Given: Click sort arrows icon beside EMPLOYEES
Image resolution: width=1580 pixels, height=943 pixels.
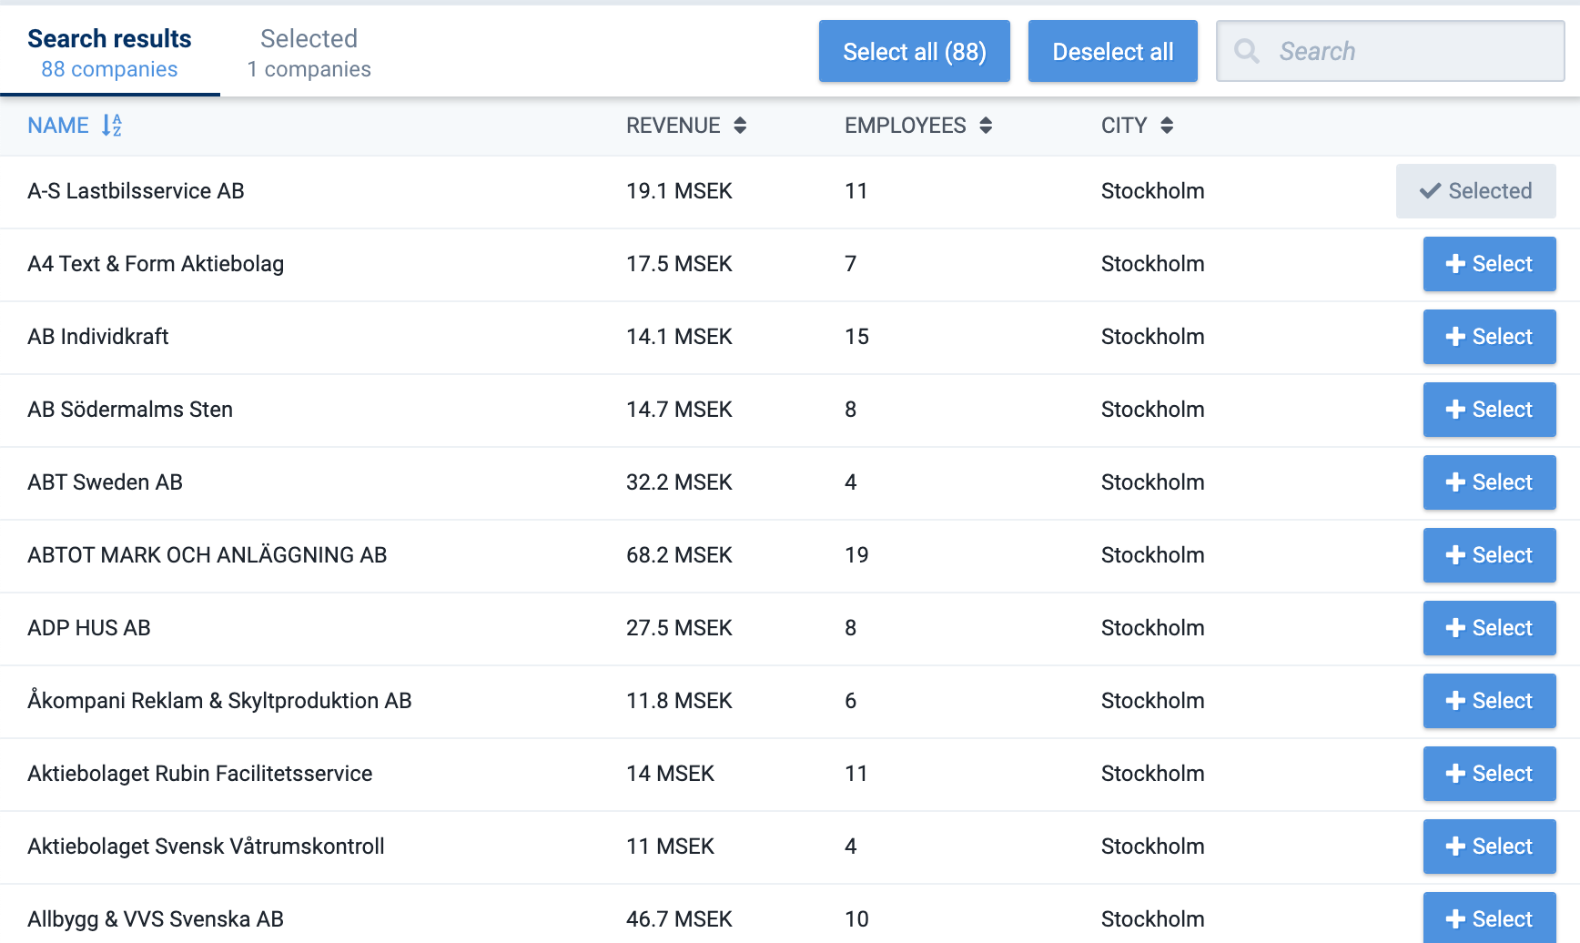Looking at the screenshot, I should click(x=986, y=126).
